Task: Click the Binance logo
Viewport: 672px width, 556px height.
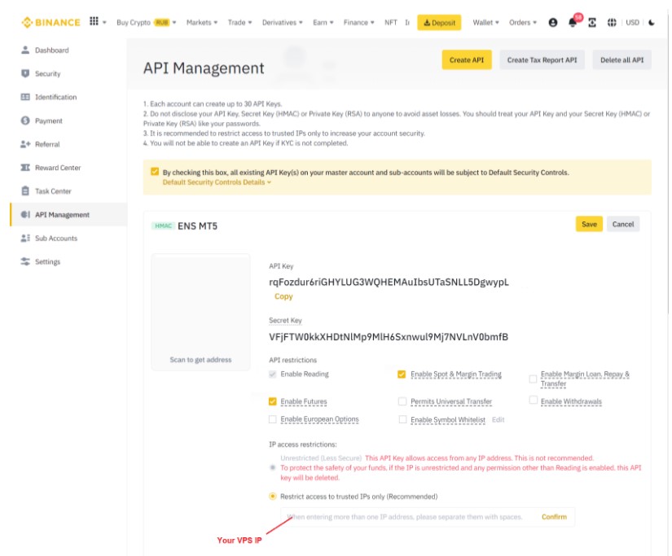Action: pos(51,22)
